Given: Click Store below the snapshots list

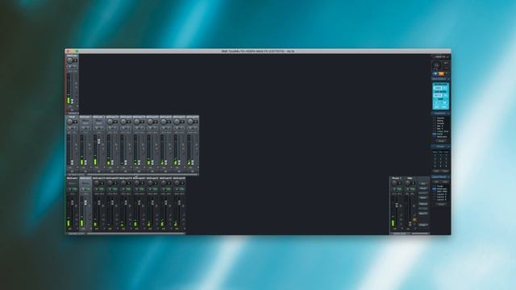Looking at the screenshot, I should [441, 141].
